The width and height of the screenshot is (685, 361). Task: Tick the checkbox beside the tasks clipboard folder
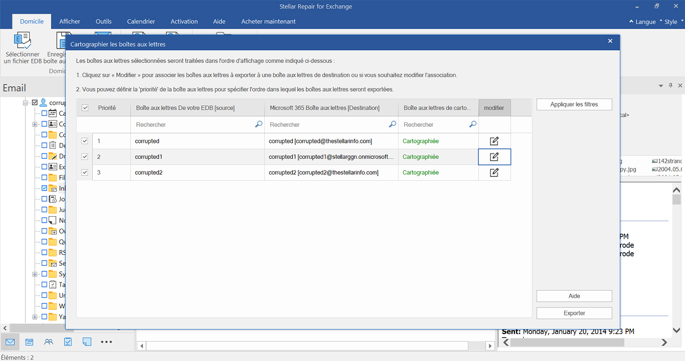[44, 285]
